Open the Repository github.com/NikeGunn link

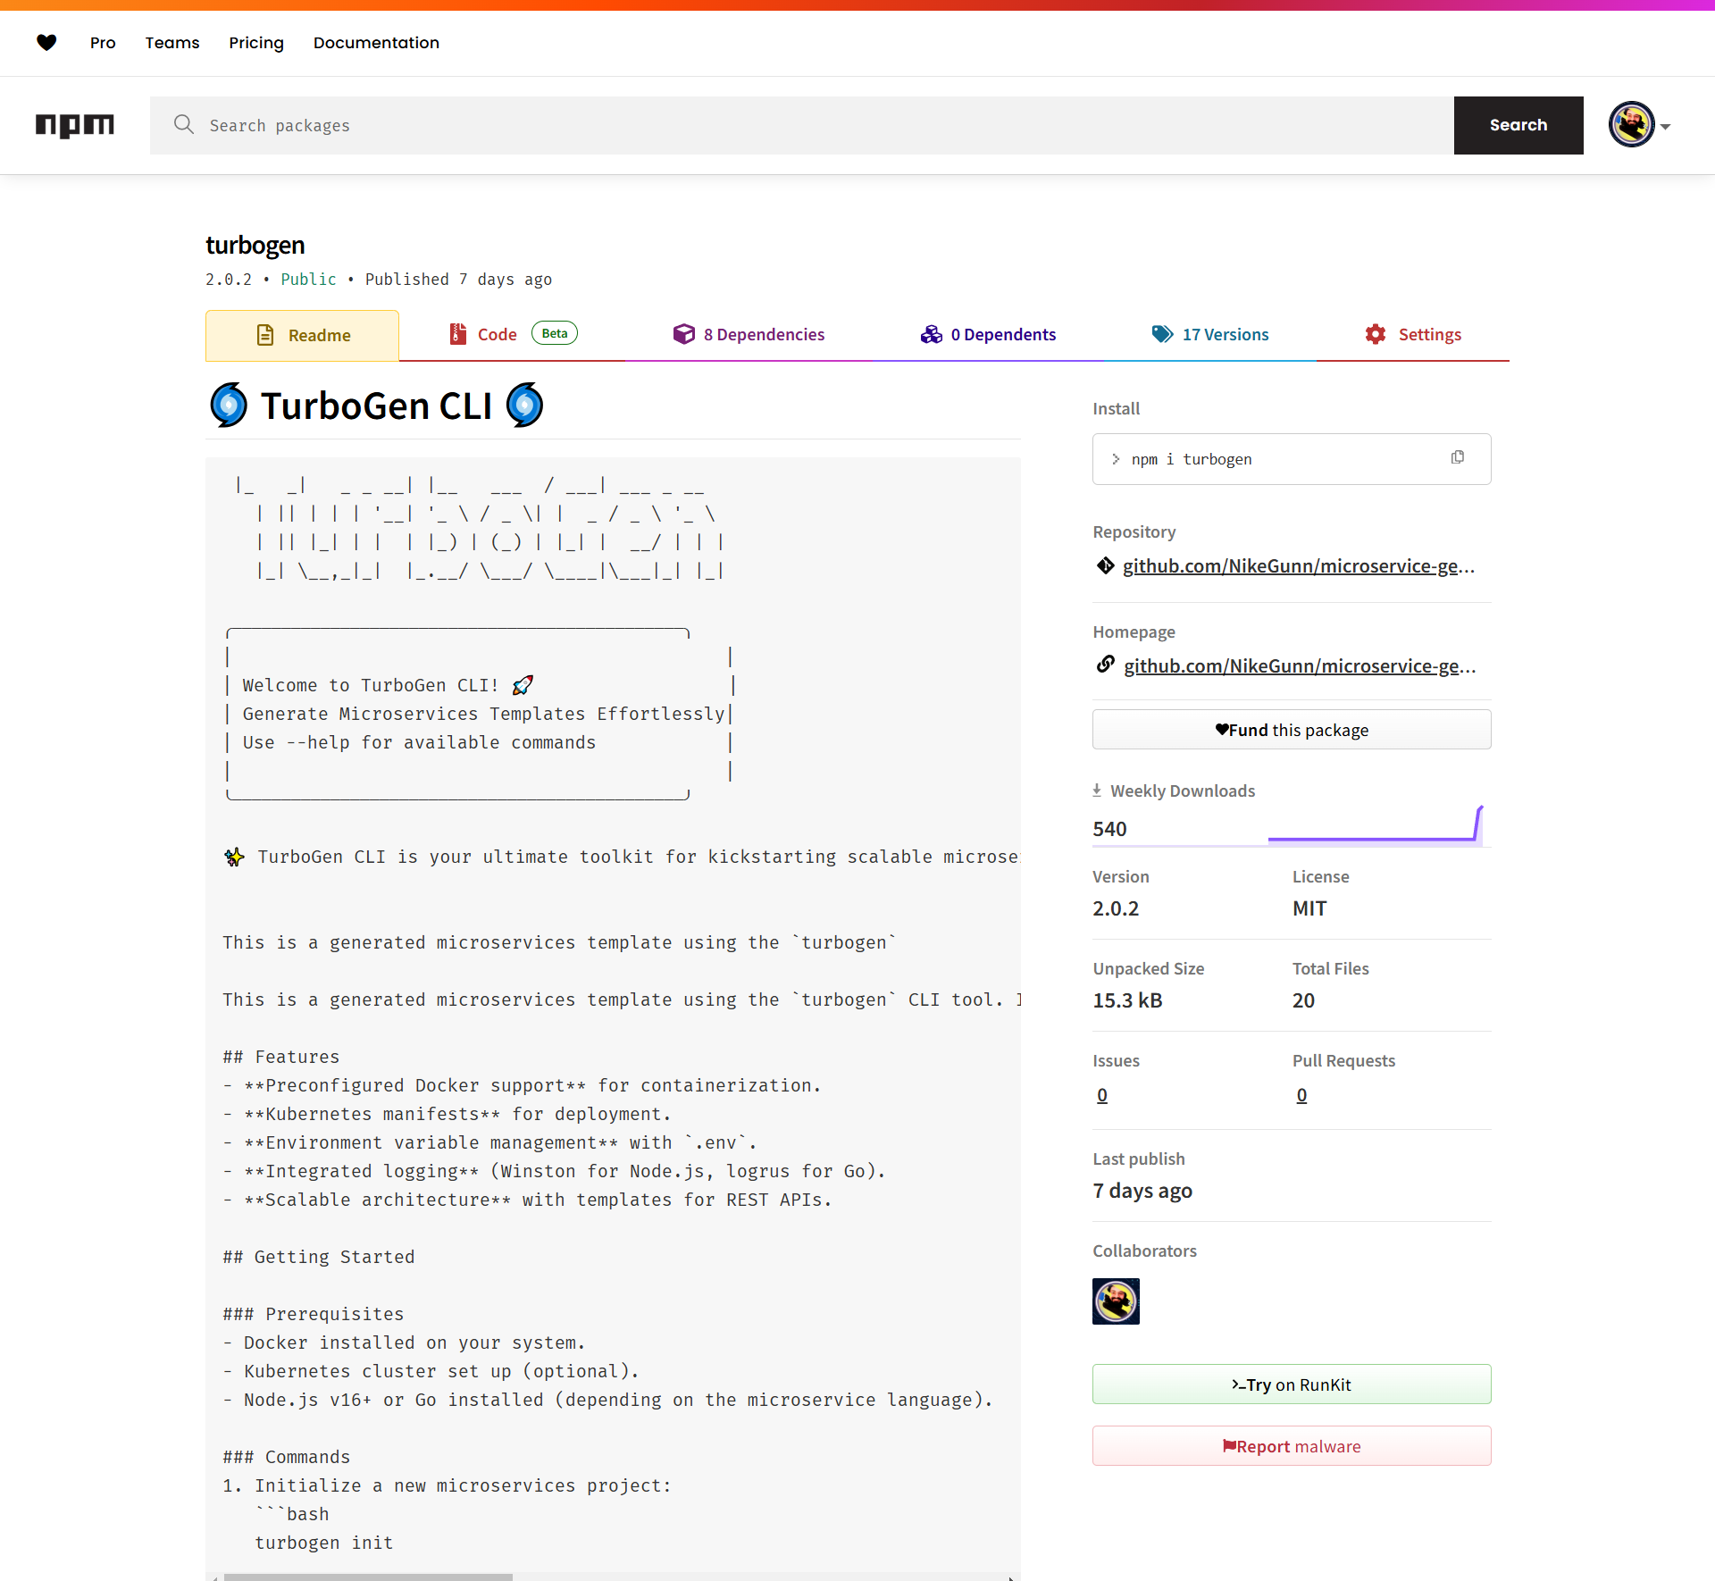coord(1298,565)
